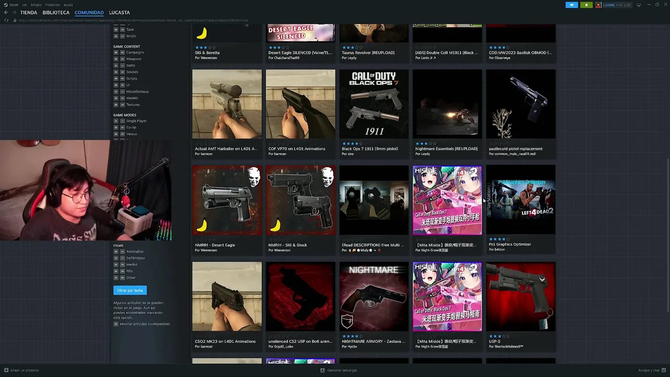Screen dimensions: 670x377
Task: Open the Amigos menu
Action: tap(36, 5)
